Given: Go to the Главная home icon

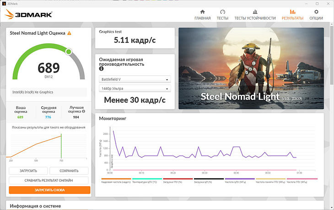Looking at the screenshot, I should [x=203, y=12].
